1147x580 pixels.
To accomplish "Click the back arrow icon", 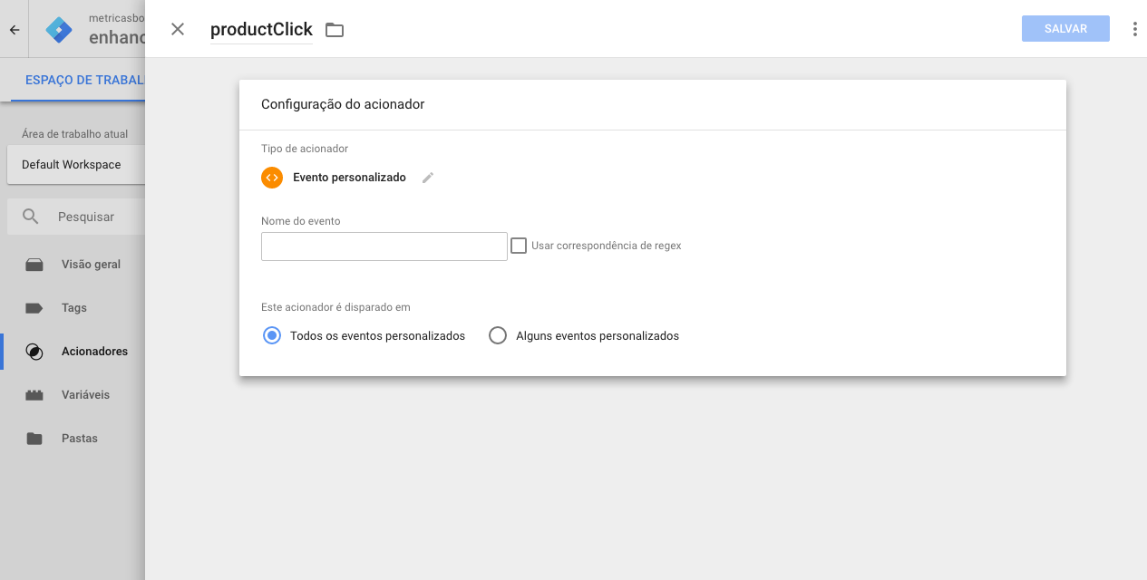I will pos(15,30).
